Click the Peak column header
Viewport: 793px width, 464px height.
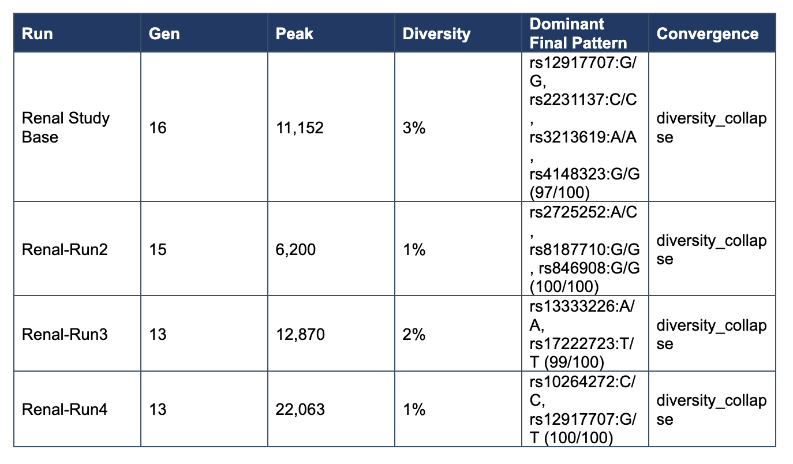[294, 33]
